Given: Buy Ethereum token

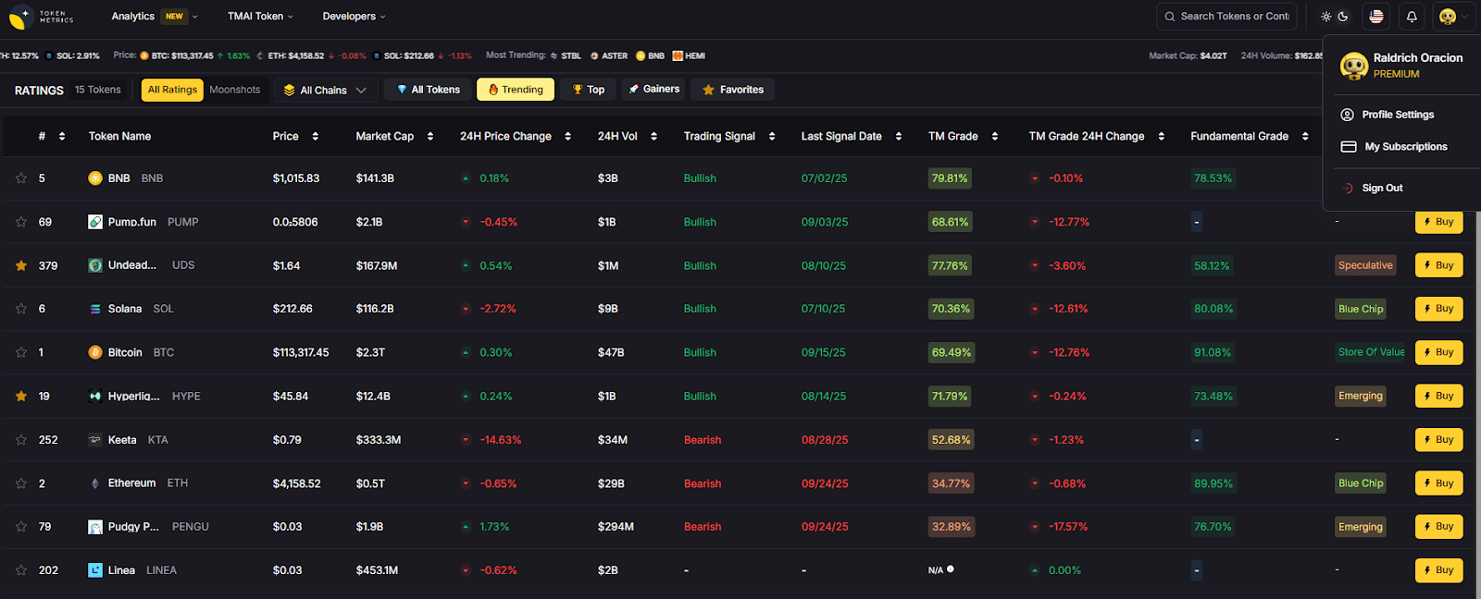Looking at the screenshot, I should pyautogui.click(x=1439, y=483).
